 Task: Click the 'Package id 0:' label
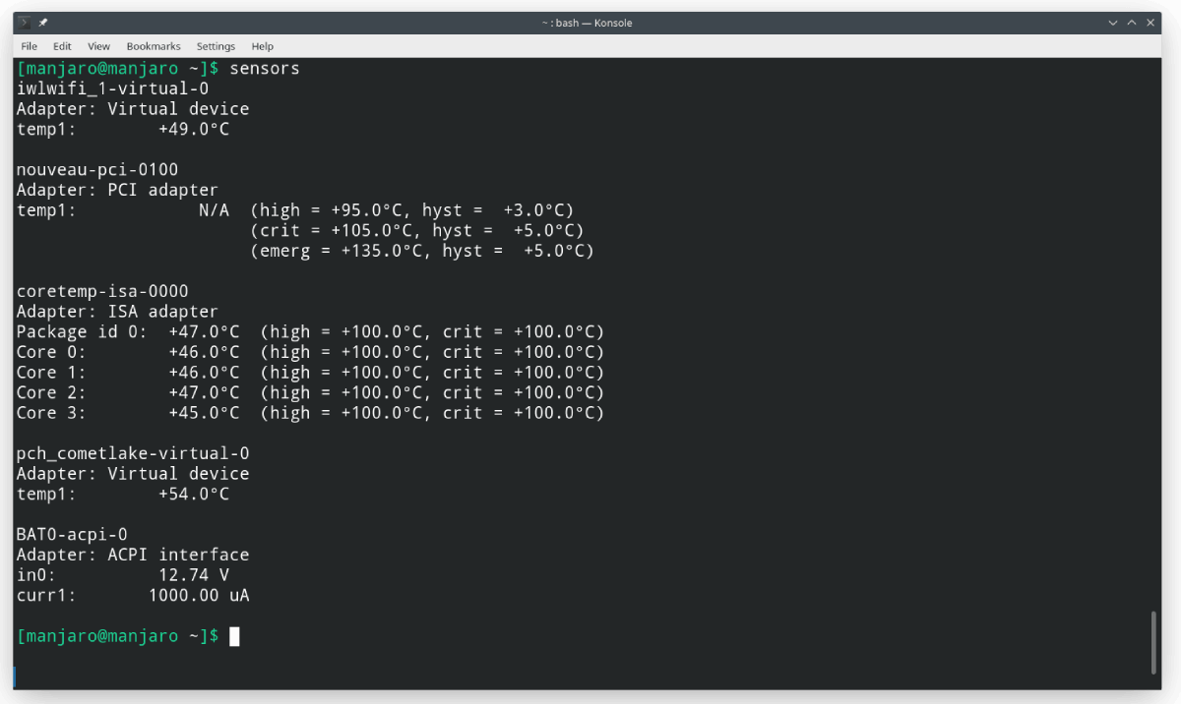point(82,331)
